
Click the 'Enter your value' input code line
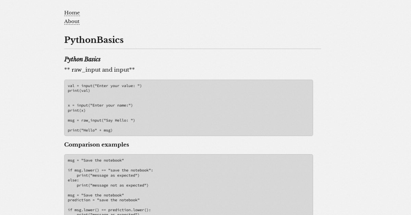click(104, 86)
